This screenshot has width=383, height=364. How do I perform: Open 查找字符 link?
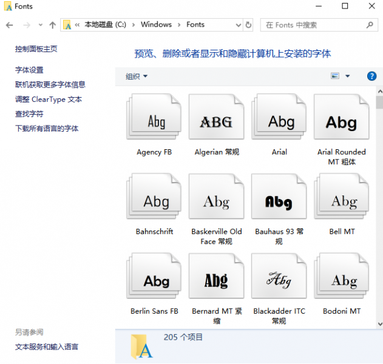(29, 114)
